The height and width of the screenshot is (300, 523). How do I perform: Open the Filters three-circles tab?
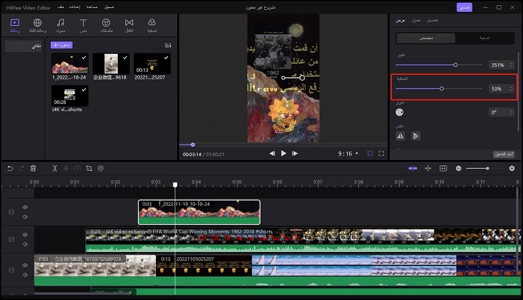point(152,26)
